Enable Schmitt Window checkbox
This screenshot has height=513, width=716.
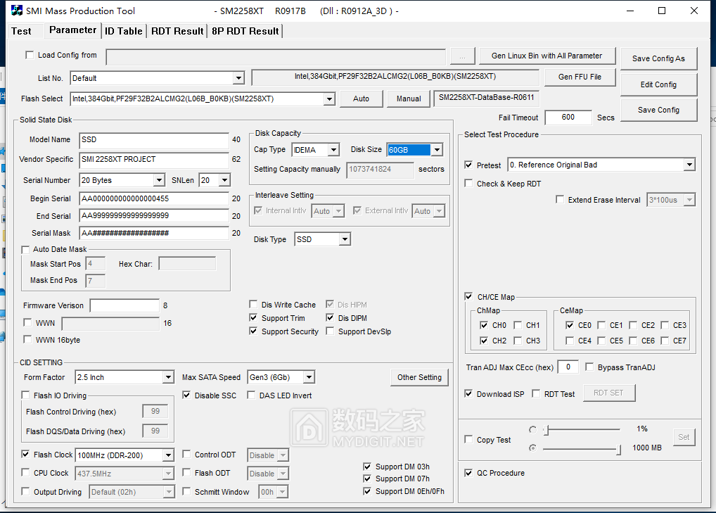pyautogui.click(x=186, y=491)
